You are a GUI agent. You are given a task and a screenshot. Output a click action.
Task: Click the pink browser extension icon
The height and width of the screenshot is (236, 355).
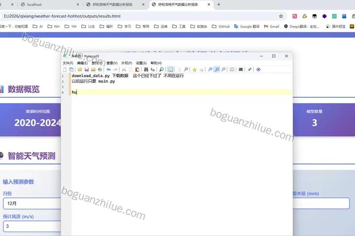click(294, 16)
